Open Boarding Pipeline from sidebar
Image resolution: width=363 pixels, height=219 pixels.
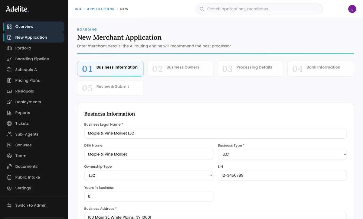(34, 59)
